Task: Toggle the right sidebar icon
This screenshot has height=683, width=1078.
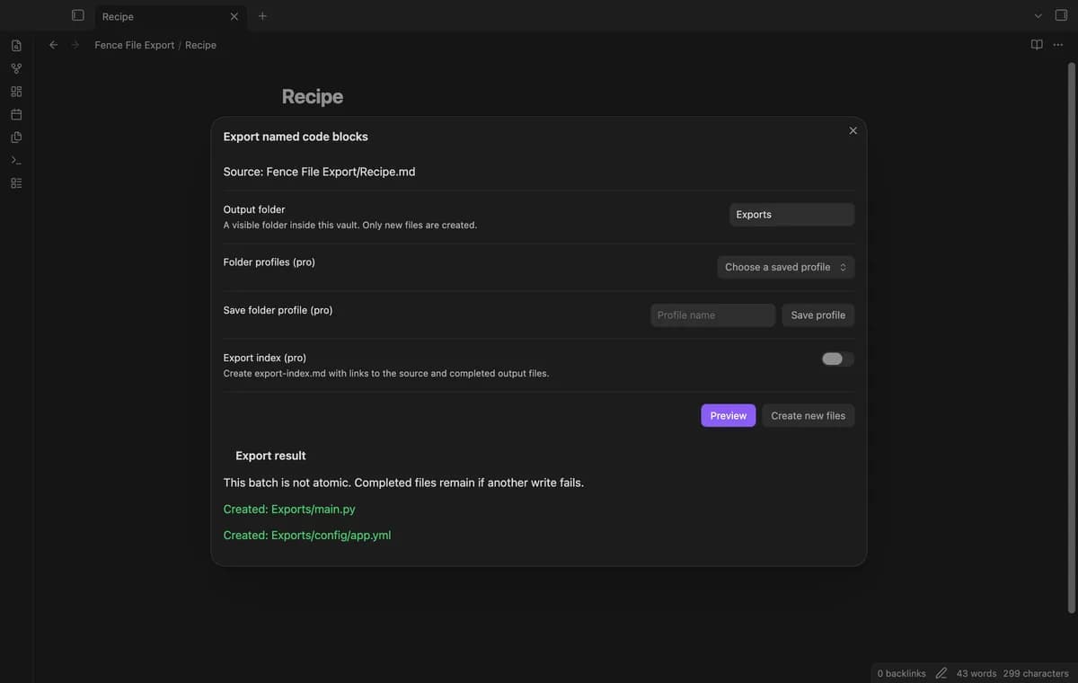Action: pos(1061,15)
